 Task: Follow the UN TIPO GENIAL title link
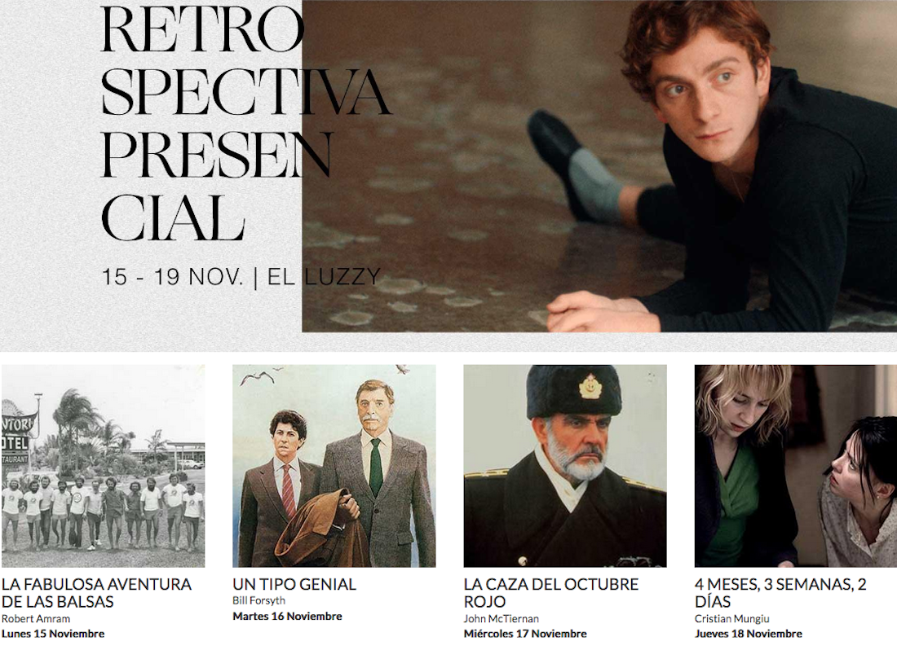click(x=294, y=584)
